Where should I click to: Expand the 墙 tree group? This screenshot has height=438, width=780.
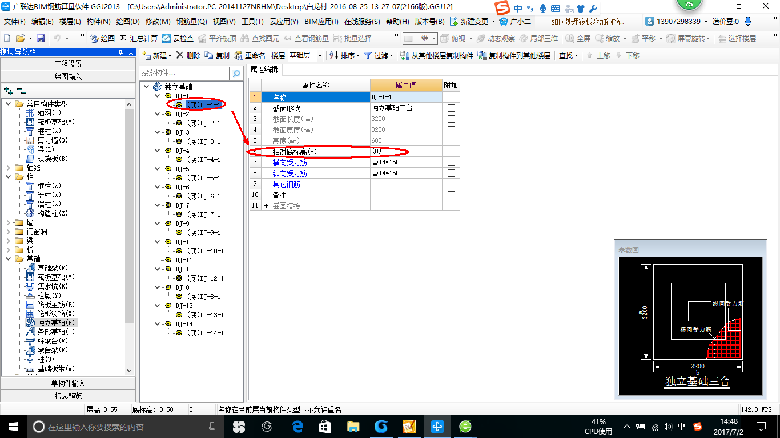point(8,222)
